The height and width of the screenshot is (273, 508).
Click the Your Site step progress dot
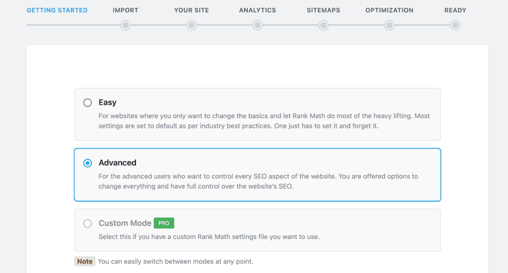[191, 25]
